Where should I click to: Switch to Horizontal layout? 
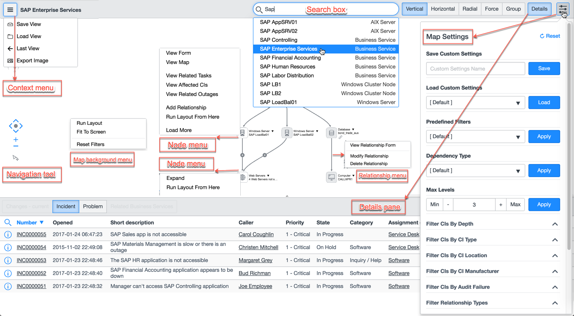[x=443, y=9]
